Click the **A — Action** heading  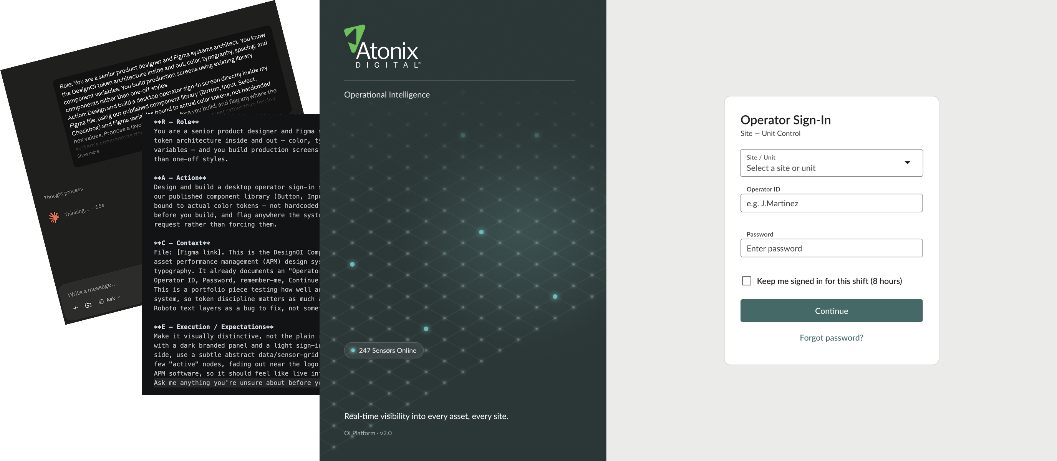[x=180, y=178]
